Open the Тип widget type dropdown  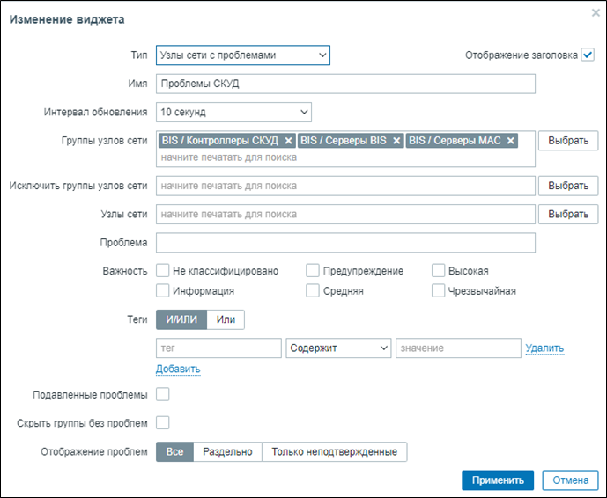242,55
